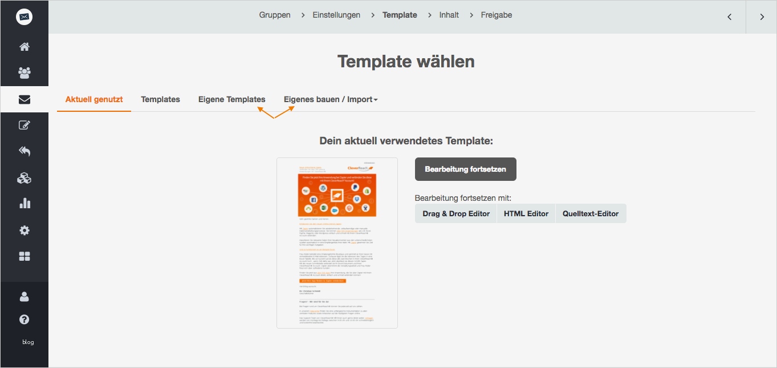Switch to the Templates tab
777x368 pixels.
coord(160,99)
